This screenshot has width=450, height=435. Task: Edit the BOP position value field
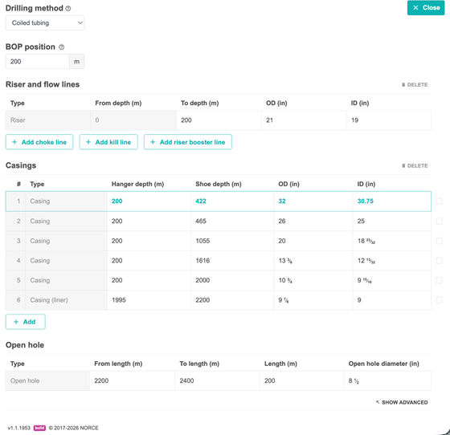pyautogui.click(x=38, y=62)
